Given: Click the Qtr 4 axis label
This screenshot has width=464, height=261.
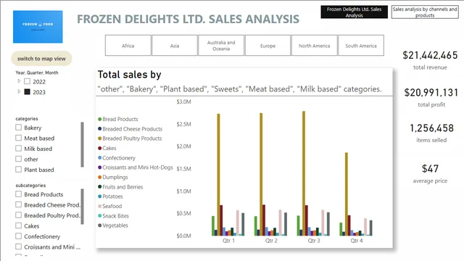Looking at the screenshot, I should click(x=357, y=241).
